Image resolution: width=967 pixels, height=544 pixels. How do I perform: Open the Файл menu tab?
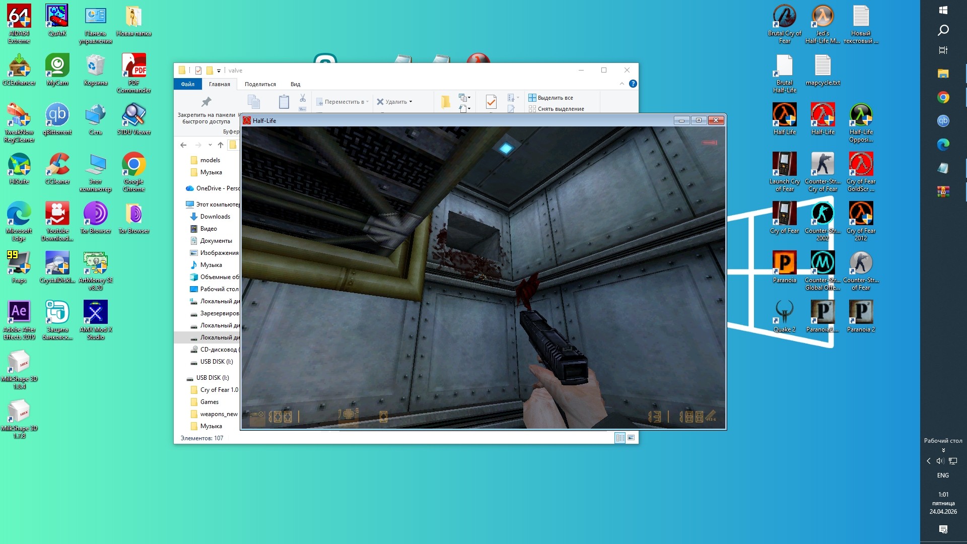(x=187, y=84)
